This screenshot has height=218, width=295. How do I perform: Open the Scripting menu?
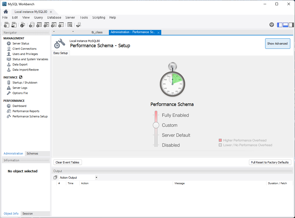click(99, 18)
